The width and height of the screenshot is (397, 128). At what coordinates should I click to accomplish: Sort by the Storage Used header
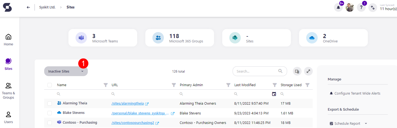[x=291, y=85]
